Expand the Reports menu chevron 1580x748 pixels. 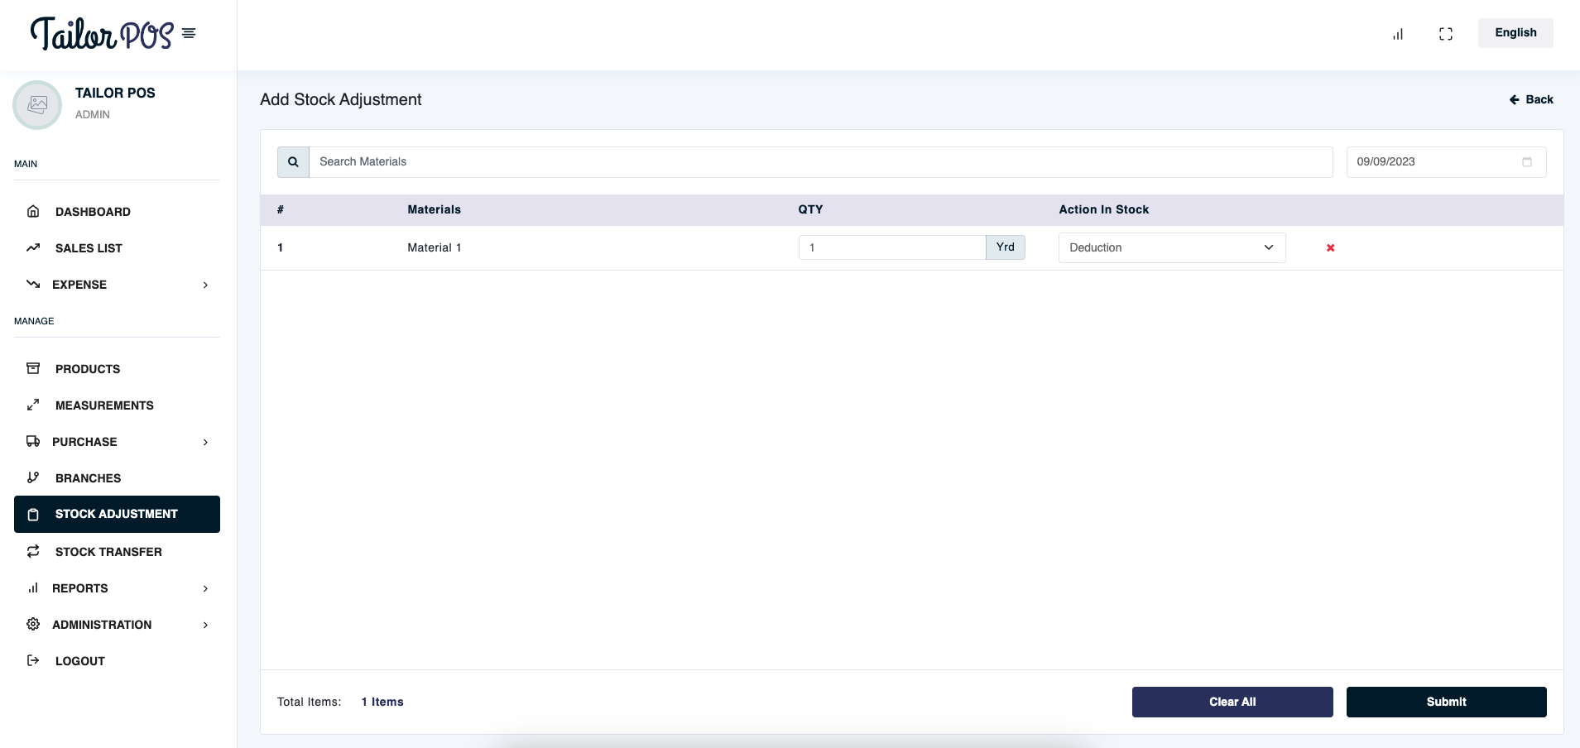(205, 588)
